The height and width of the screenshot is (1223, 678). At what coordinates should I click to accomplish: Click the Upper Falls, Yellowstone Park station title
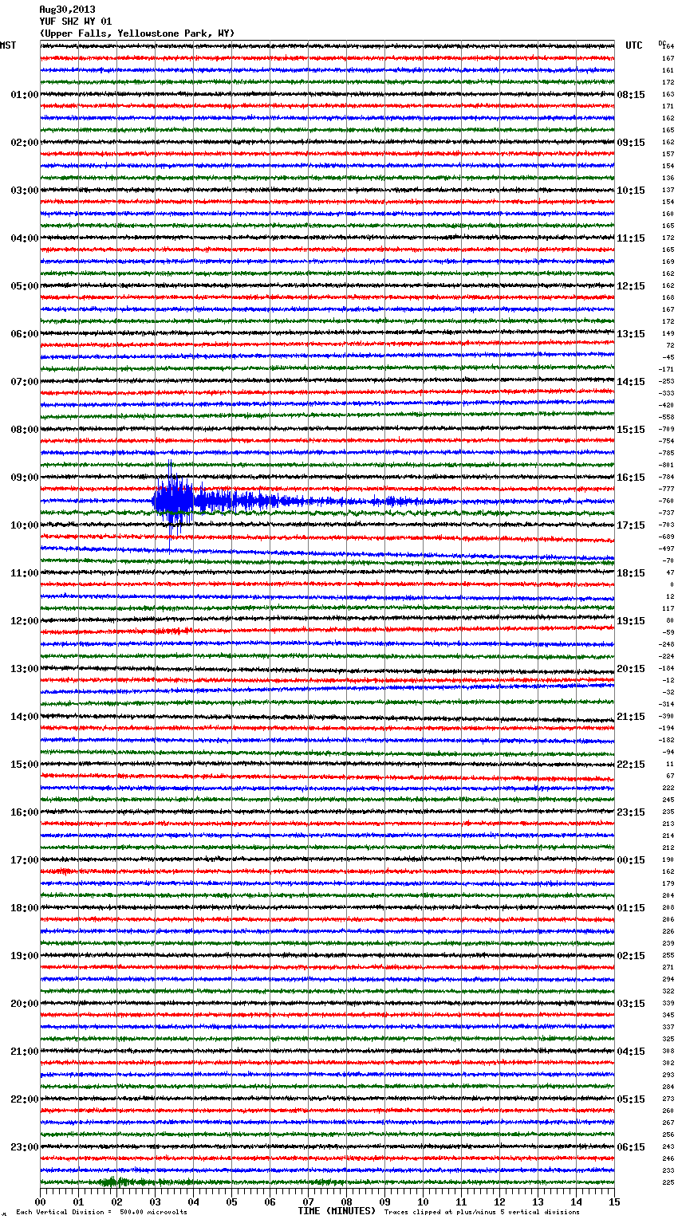137,33
